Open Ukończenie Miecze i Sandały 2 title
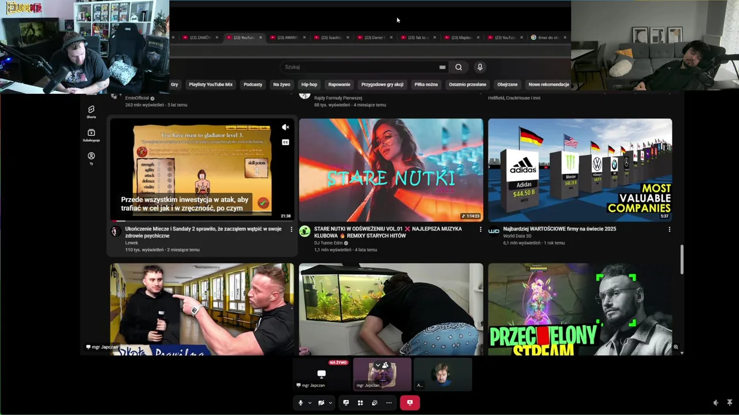Screen dimensions: 739x415 click(x=203, y=232)
